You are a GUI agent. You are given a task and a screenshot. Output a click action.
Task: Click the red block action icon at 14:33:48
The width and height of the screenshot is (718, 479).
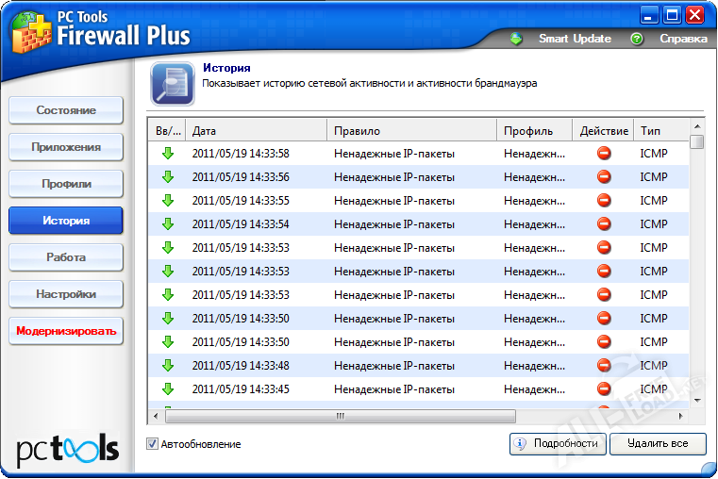(604, 366)
